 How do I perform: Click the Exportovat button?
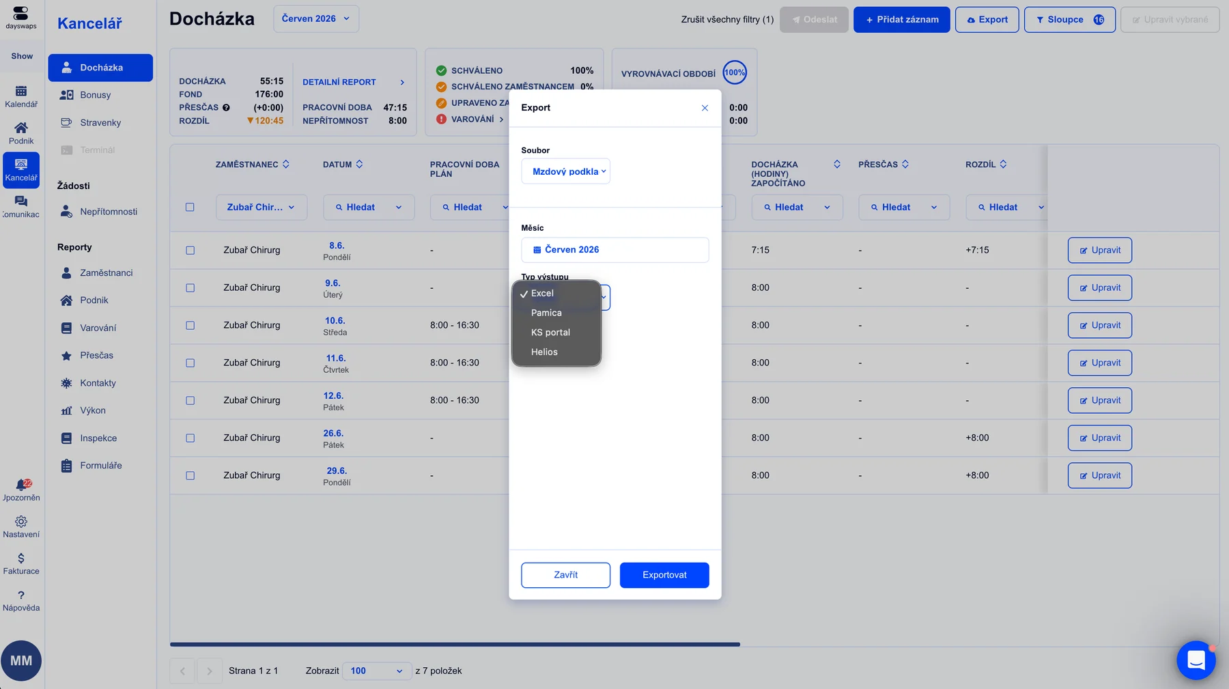664,575
